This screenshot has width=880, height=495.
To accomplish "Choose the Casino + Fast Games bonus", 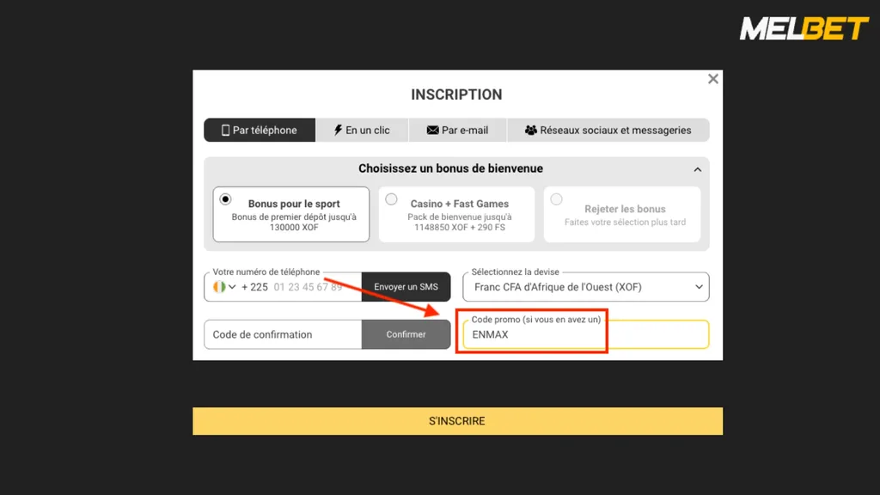I will [392, 199].
